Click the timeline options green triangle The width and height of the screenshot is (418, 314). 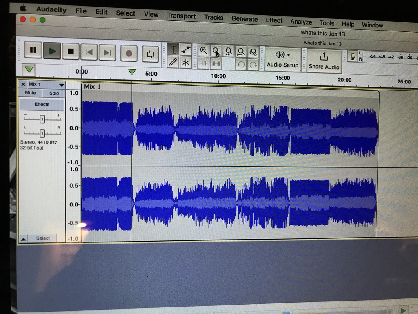click(x=29, y=70)
